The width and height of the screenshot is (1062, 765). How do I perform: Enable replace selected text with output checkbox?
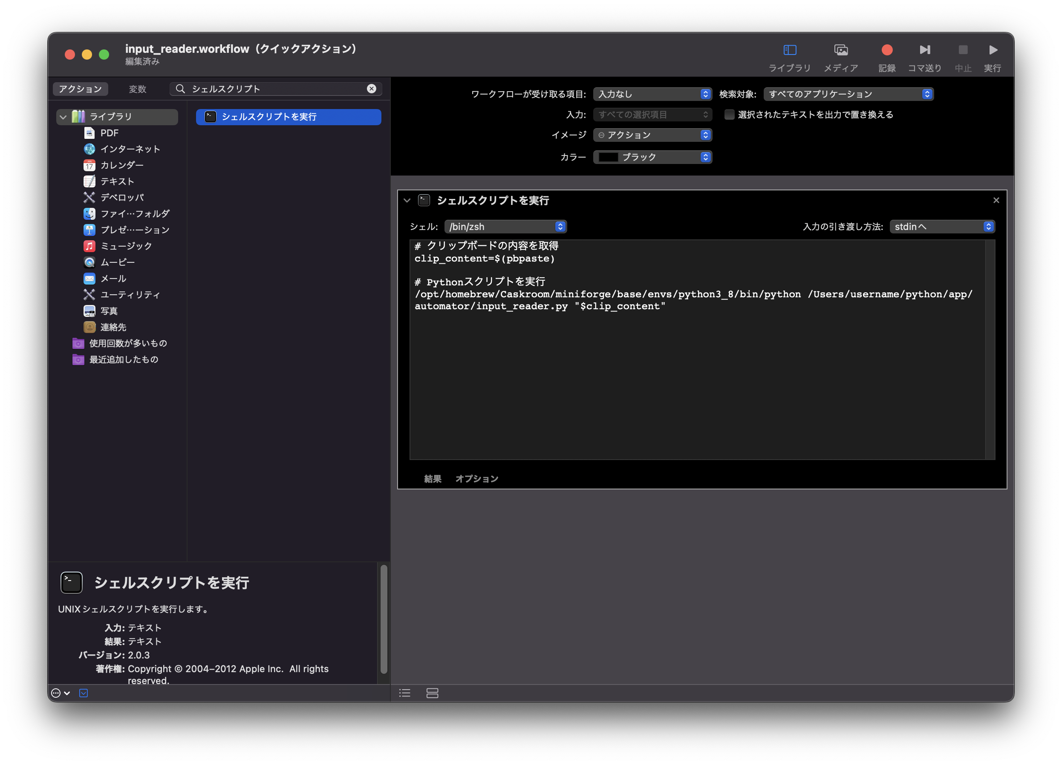[729, 115]
